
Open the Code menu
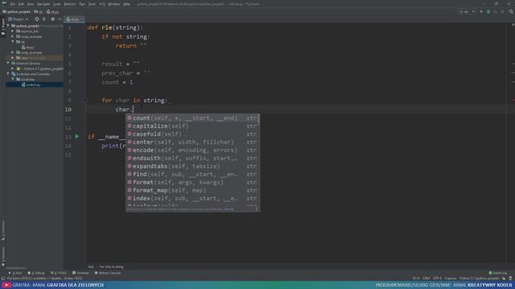click(x=57, y=4)
